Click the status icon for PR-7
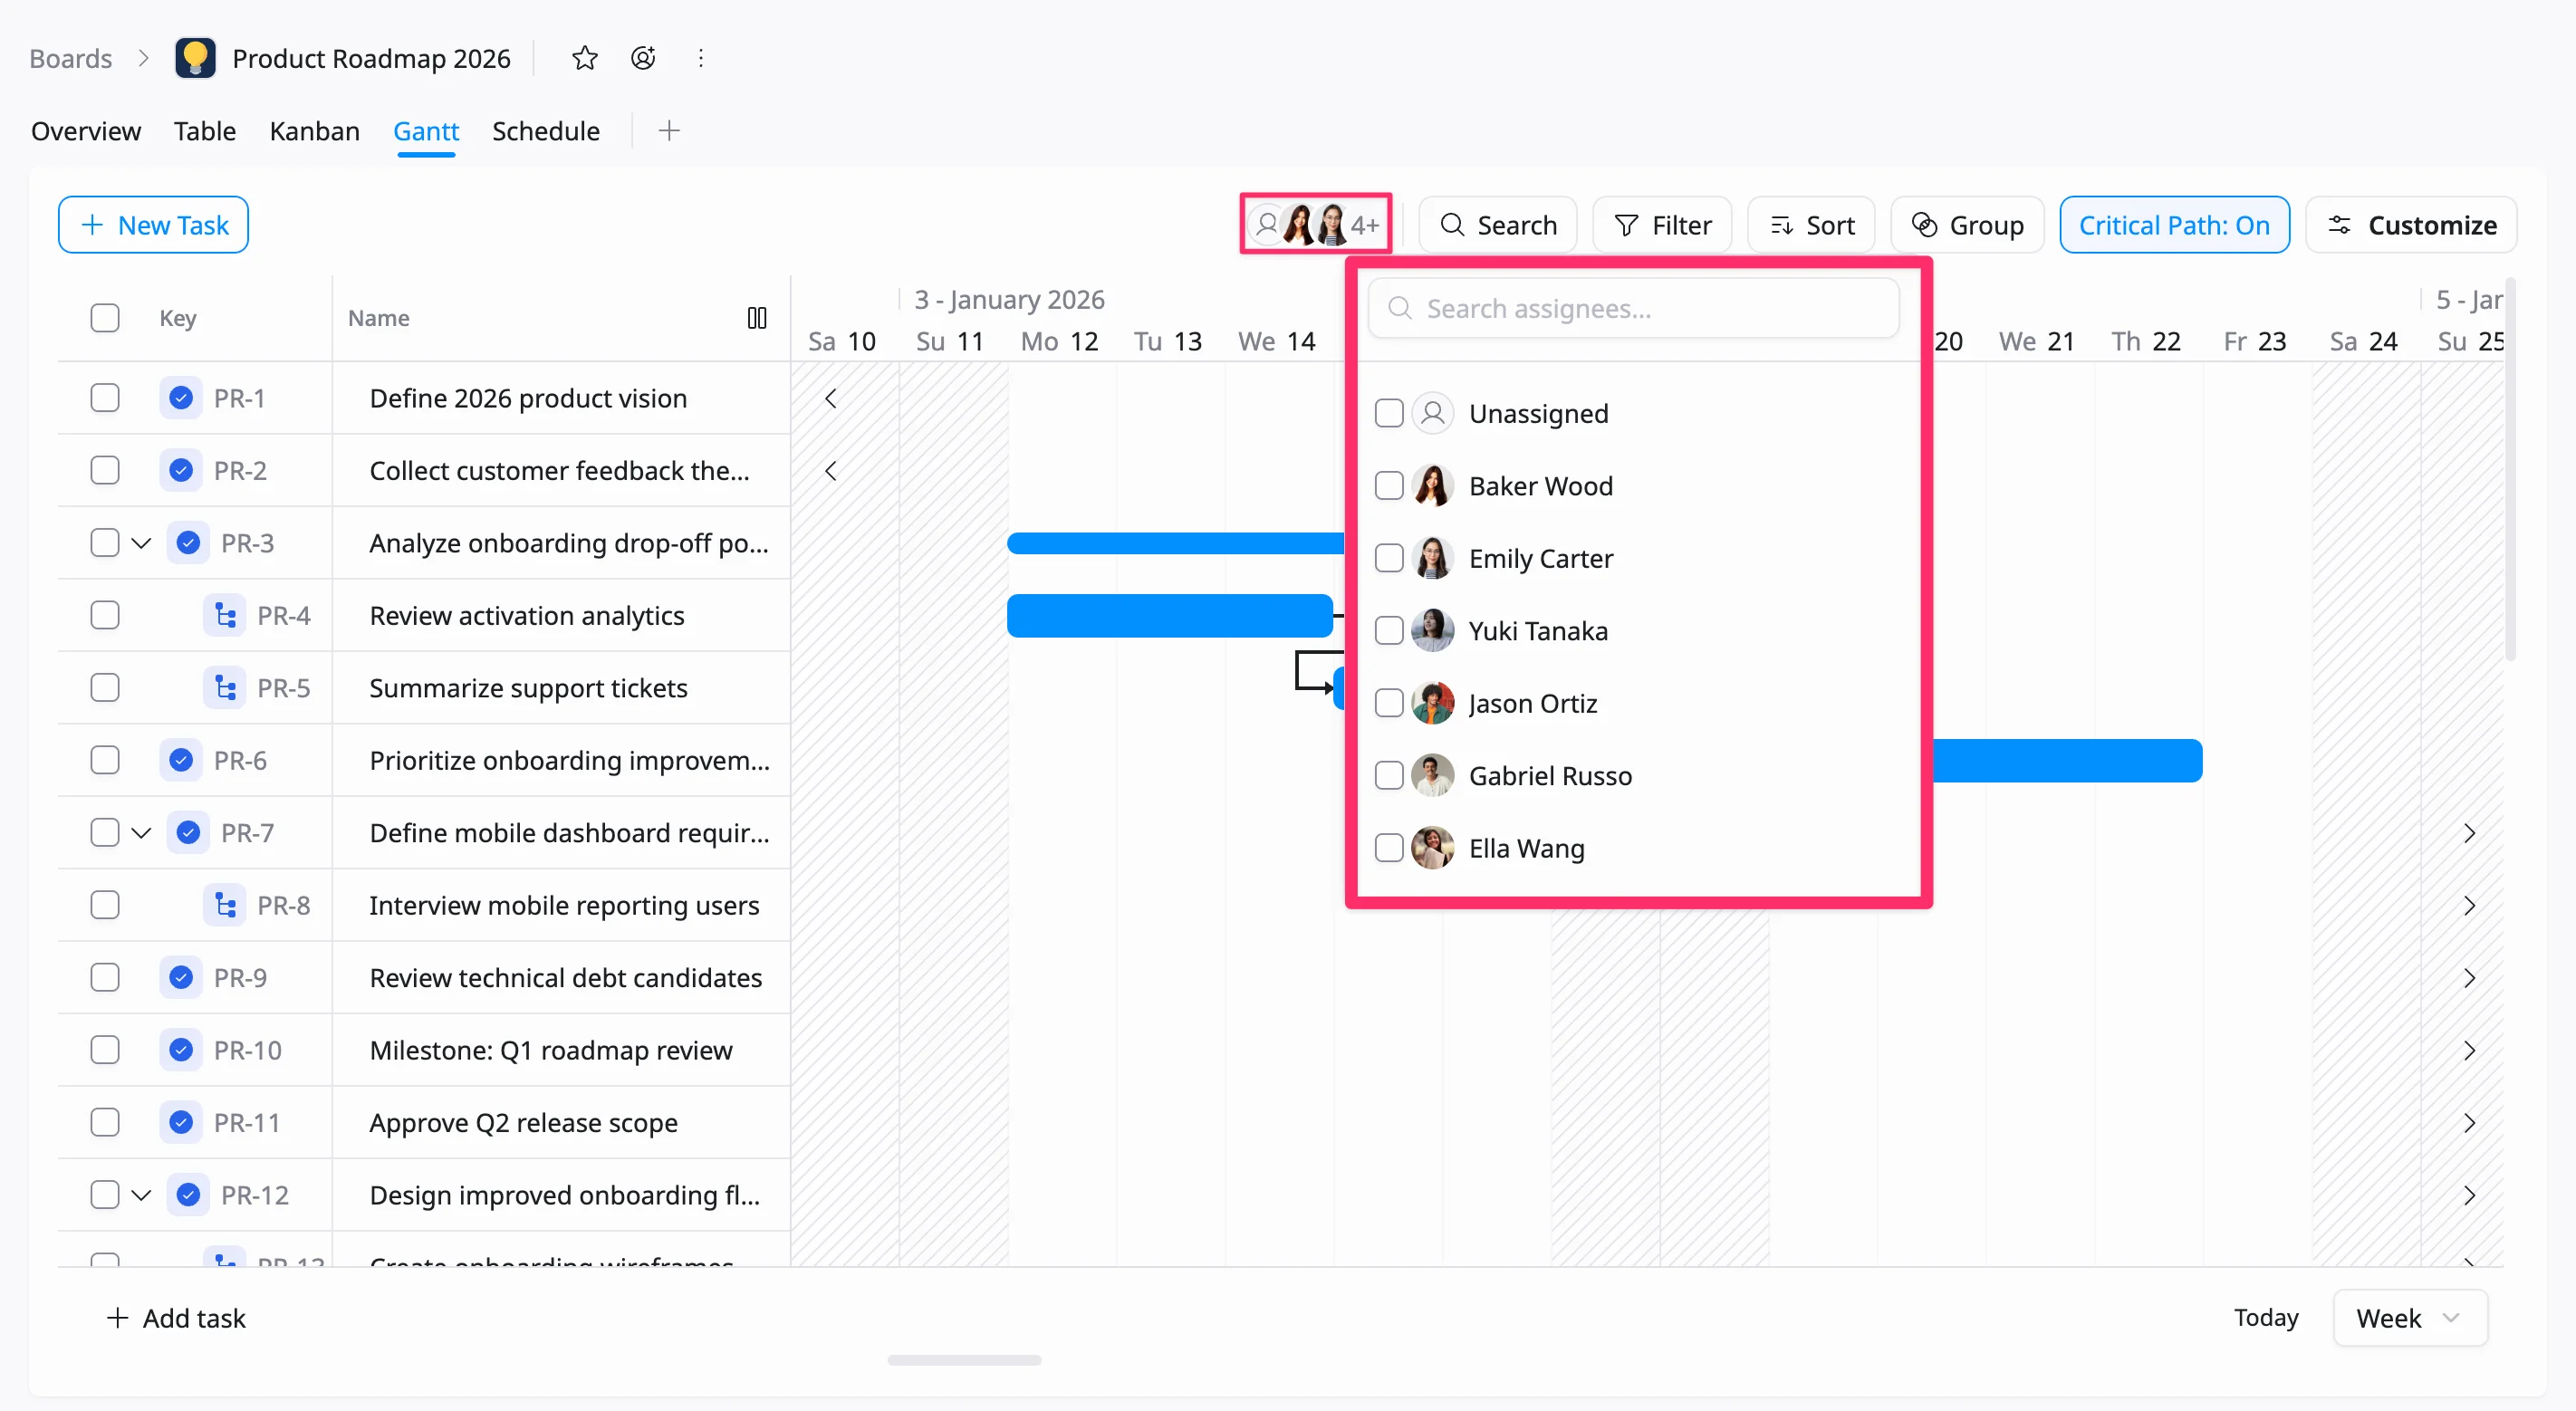 click(188, 833)
